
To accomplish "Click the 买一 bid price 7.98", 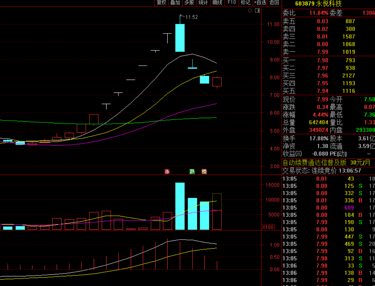I will click(x=323, y=60).
